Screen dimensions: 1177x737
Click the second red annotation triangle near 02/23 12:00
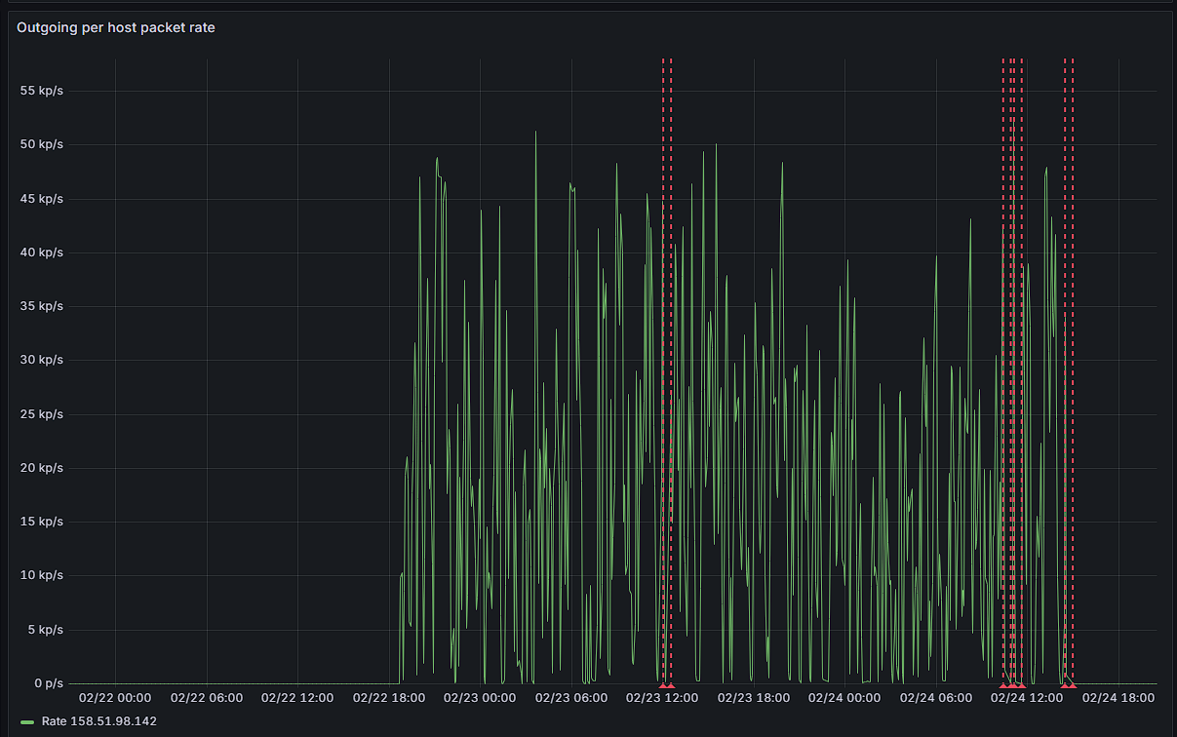point(671,686)
